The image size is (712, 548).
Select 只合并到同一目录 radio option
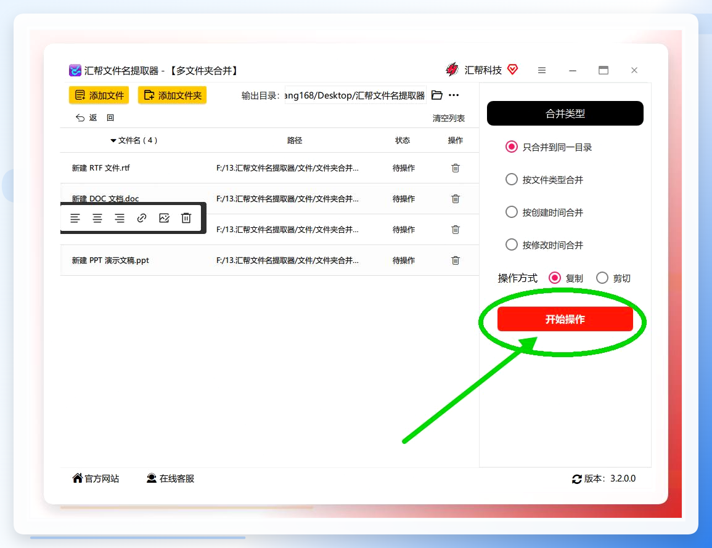pos(511,147)
